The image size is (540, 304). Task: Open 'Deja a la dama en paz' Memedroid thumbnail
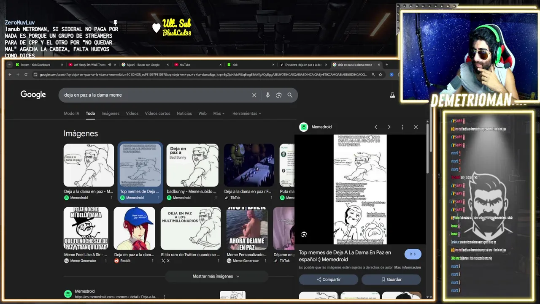[89, 165]
